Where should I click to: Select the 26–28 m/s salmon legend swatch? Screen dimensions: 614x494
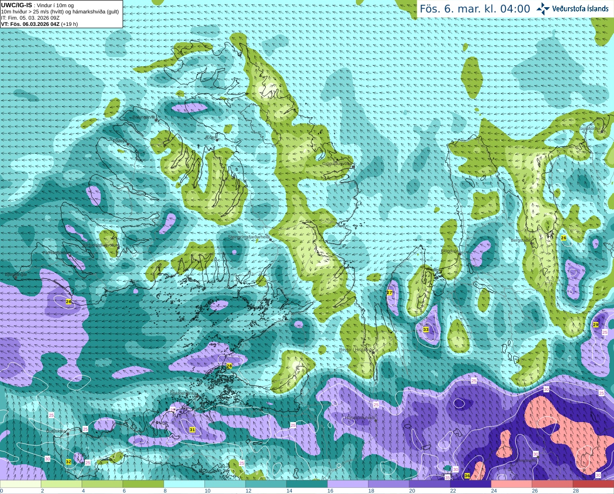coord(553,484)
